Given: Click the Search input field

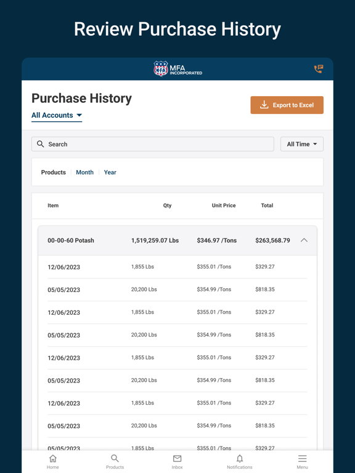Looking at the screenshot, I should [153, 144].
